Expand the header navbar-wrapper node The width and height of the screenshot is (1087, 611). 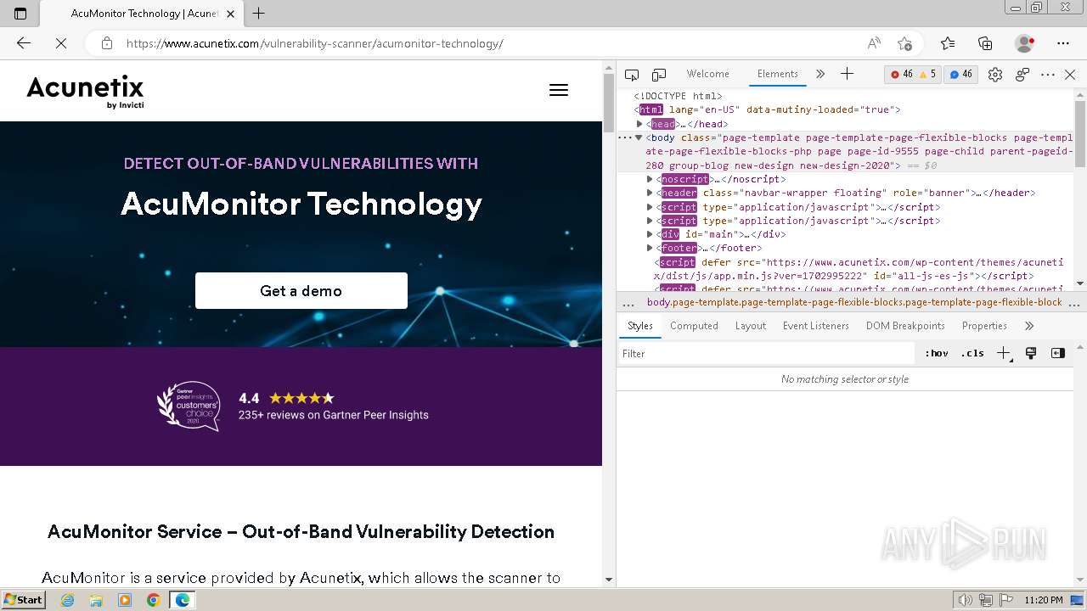coord(650,193)
